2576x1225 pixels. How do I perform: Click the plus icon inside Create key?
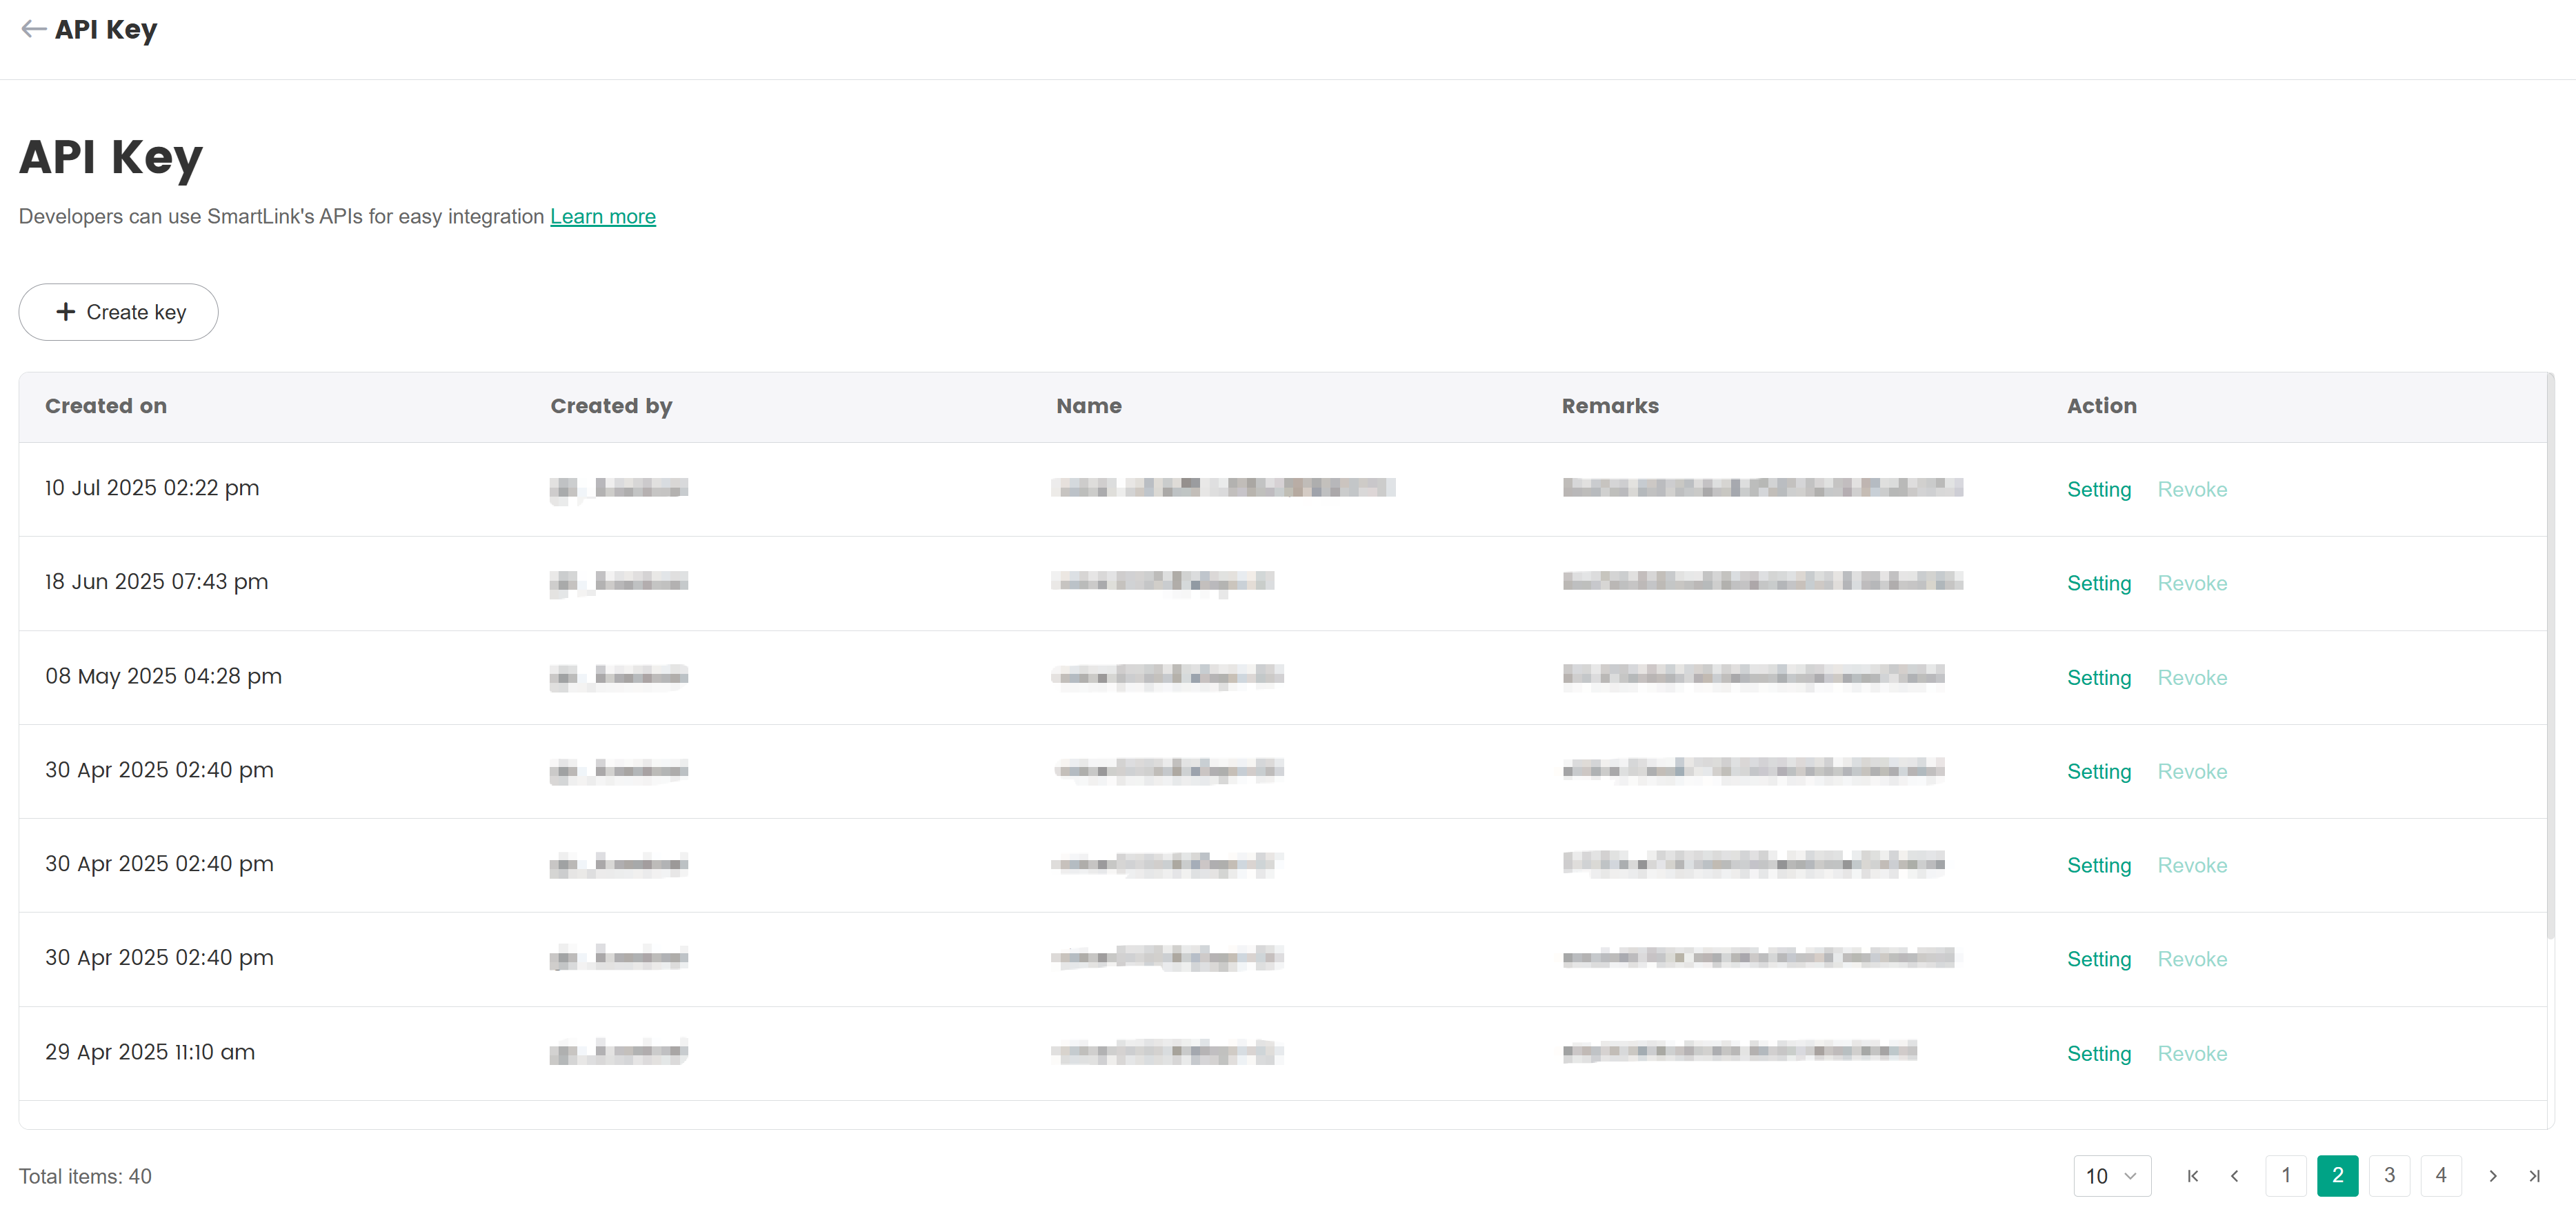[66, 311]
